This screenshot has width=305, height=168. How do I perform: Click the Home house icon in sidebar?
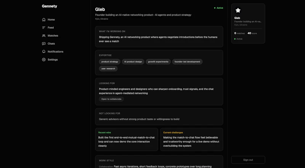click(x=44, y=19)
